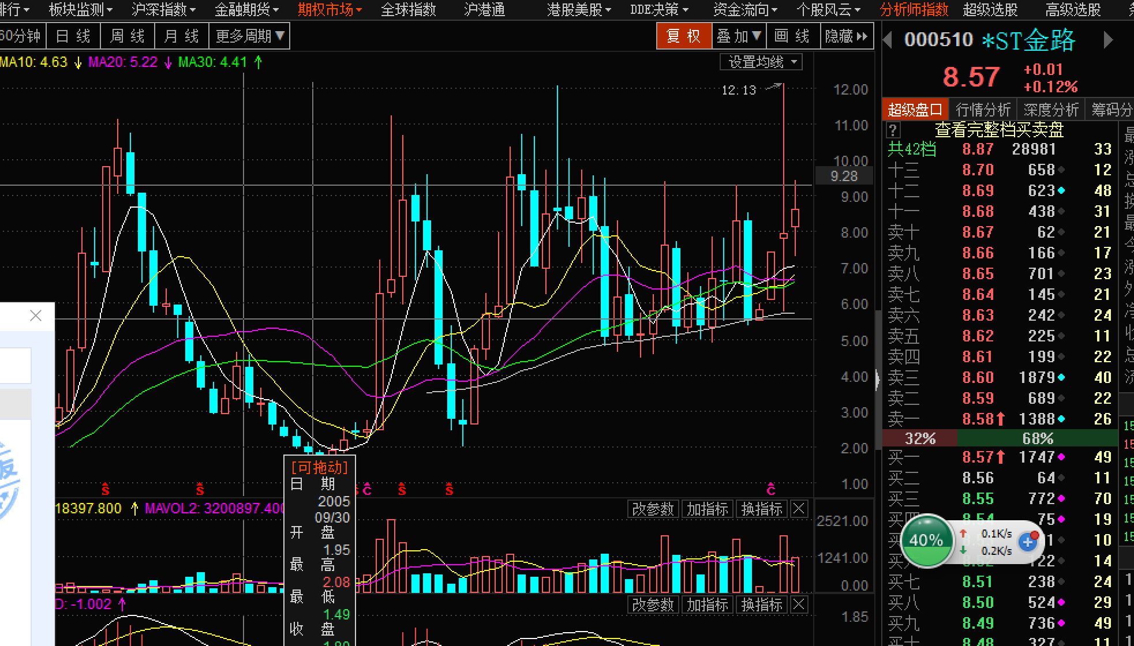Switch chart to 周线 period
This screenshot has height=646, width=1134.
(x=127, y=36)
